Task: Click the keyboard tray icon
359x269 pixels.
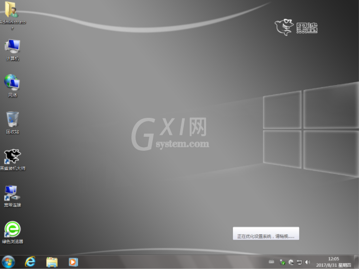Action: (271, 262)
